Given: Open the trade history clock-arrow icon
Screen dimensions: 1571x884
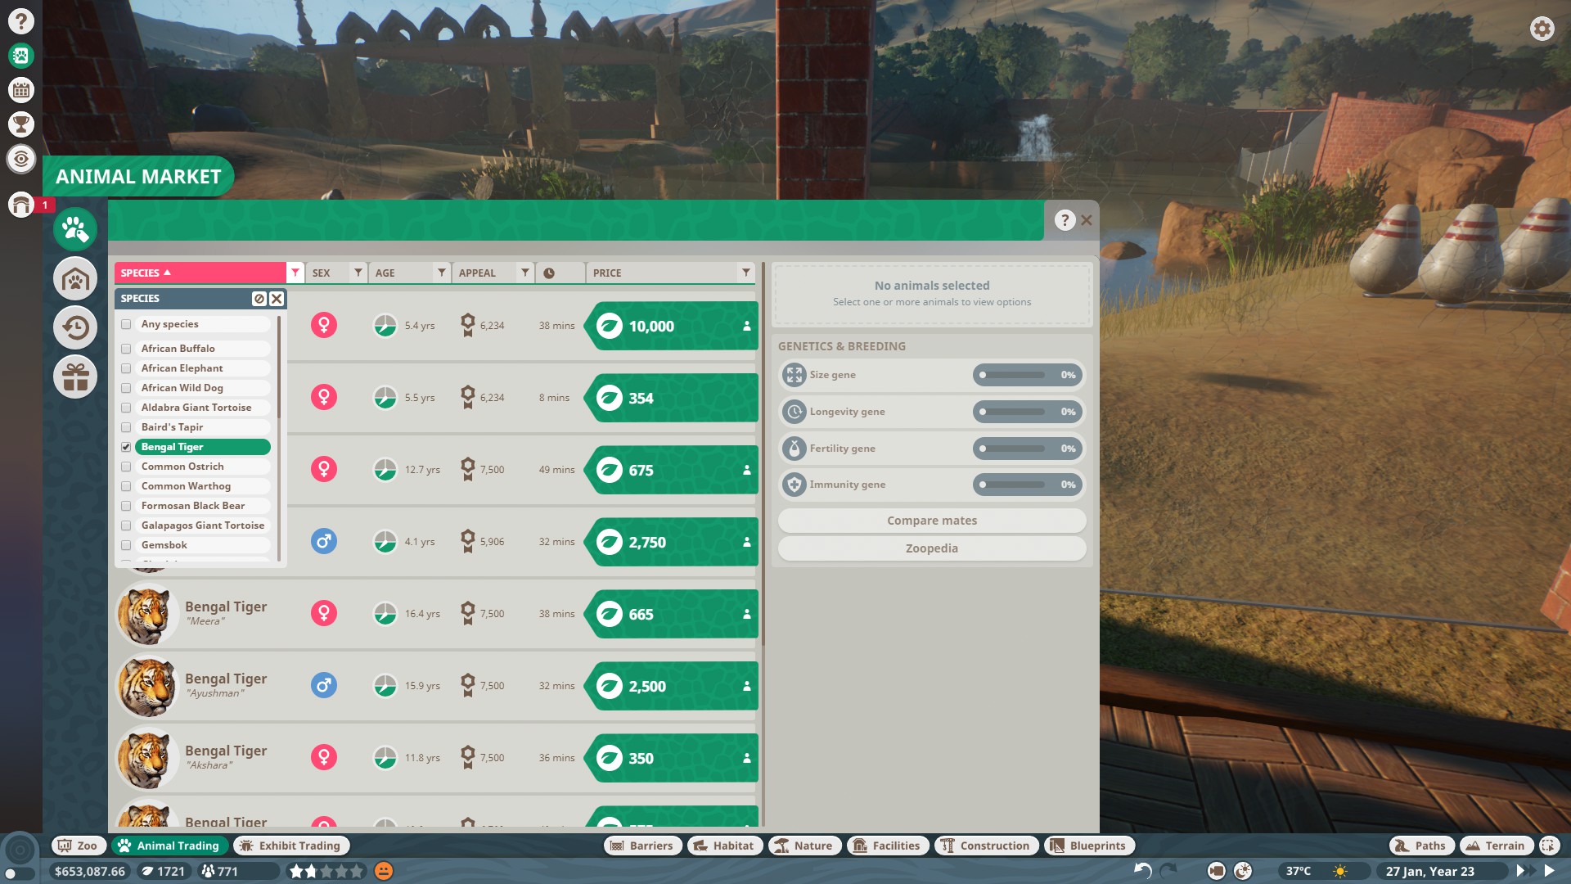Looking at the screenshot, I should 75,328.
